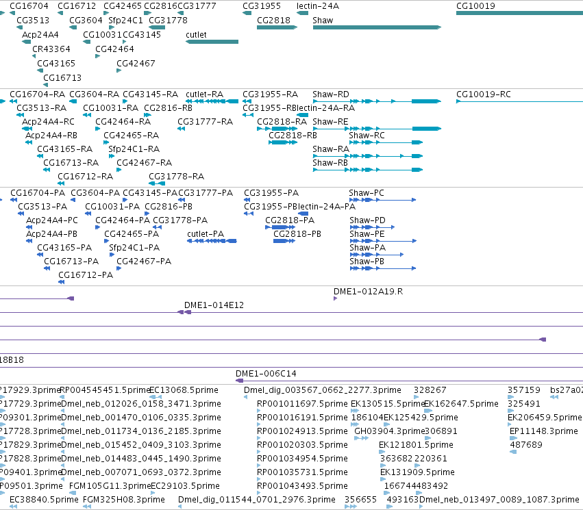Click the CR43364 gene label
Image resolution: width=583 pixels, height=510 pixels.
pos(51,49)
